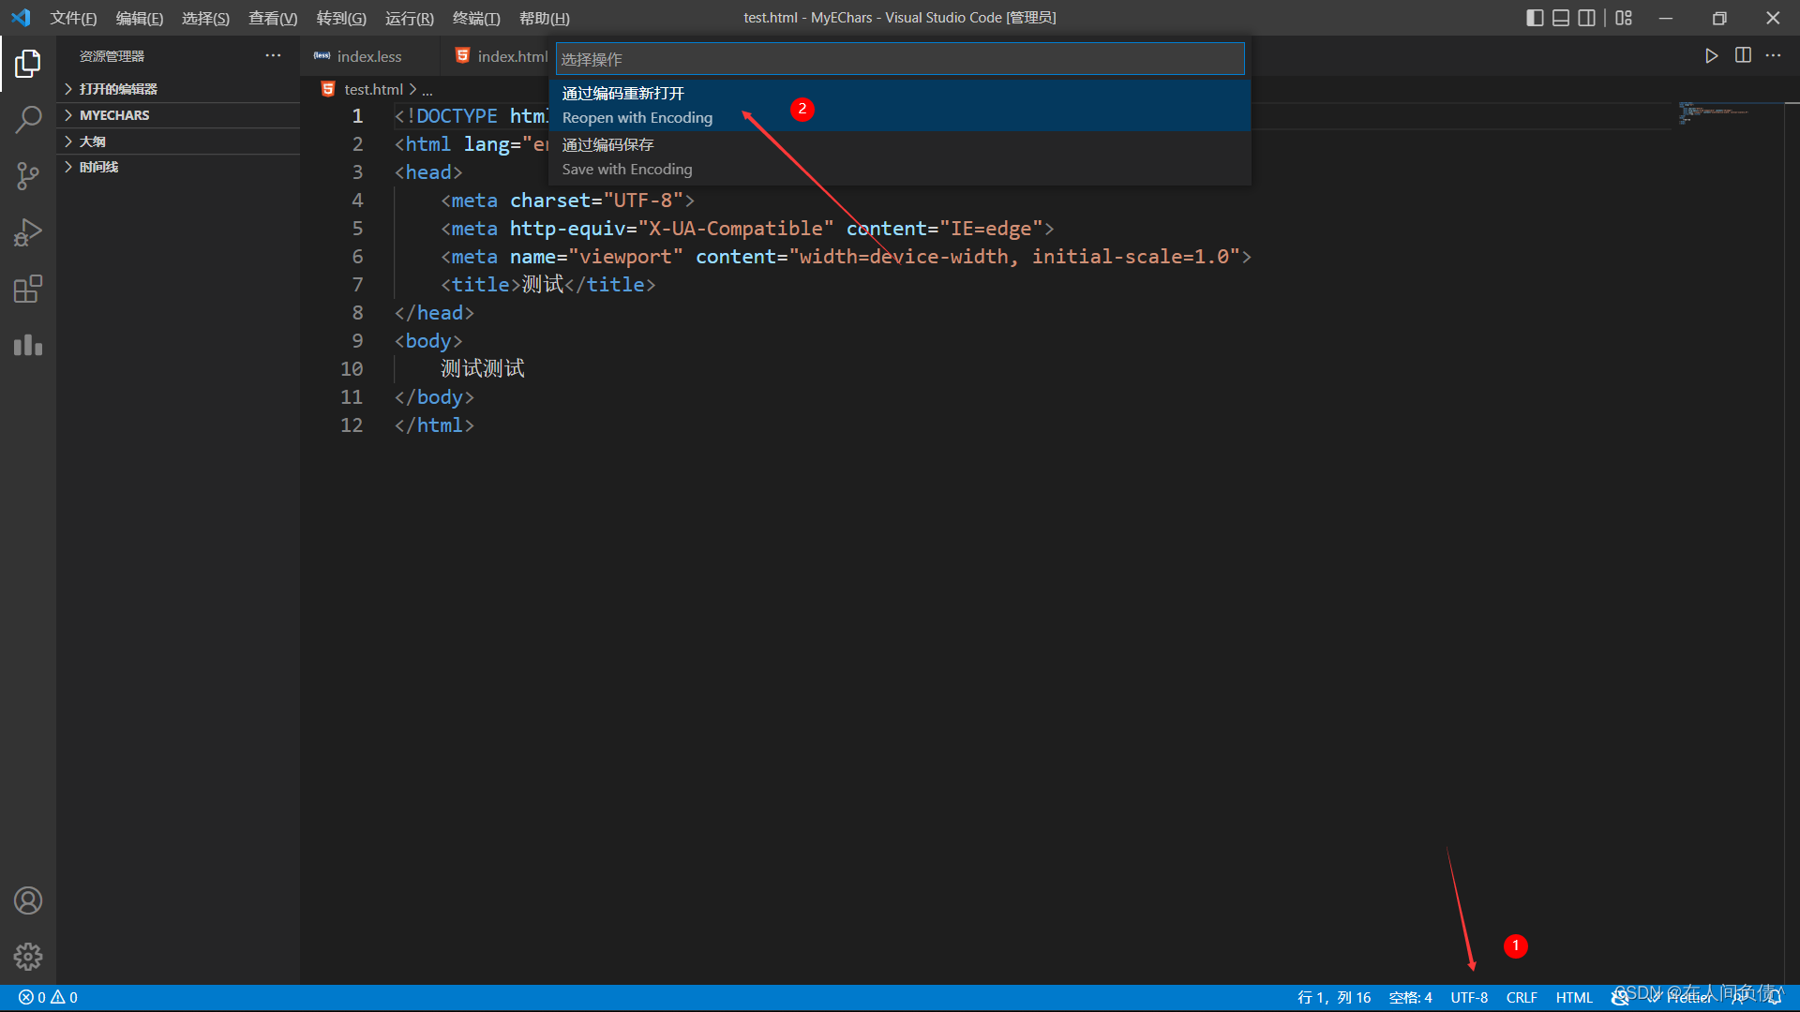This screenshot has width=1800, height=1012.
Task: Open the notifications bell in the status bar
Action: (1775, 998)
